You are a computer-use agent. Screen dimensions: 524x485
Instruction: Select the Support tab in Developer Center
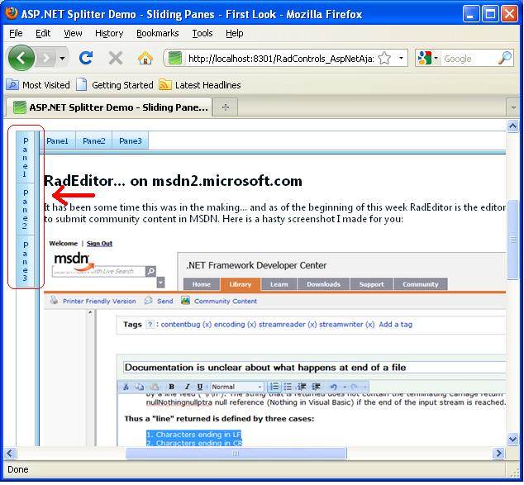click(371, 284)
